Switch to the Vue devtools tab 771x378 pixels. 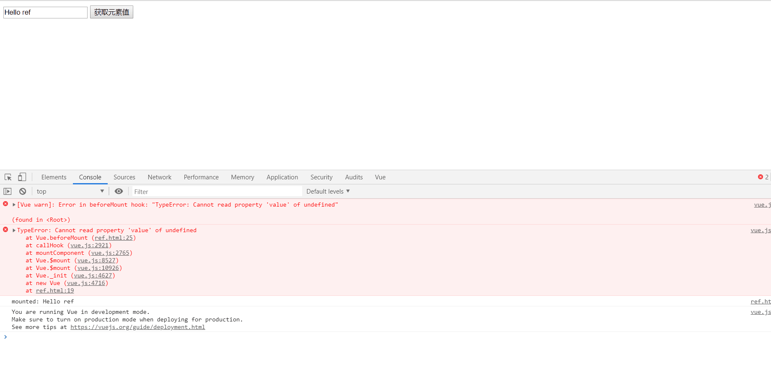[380, 177]
